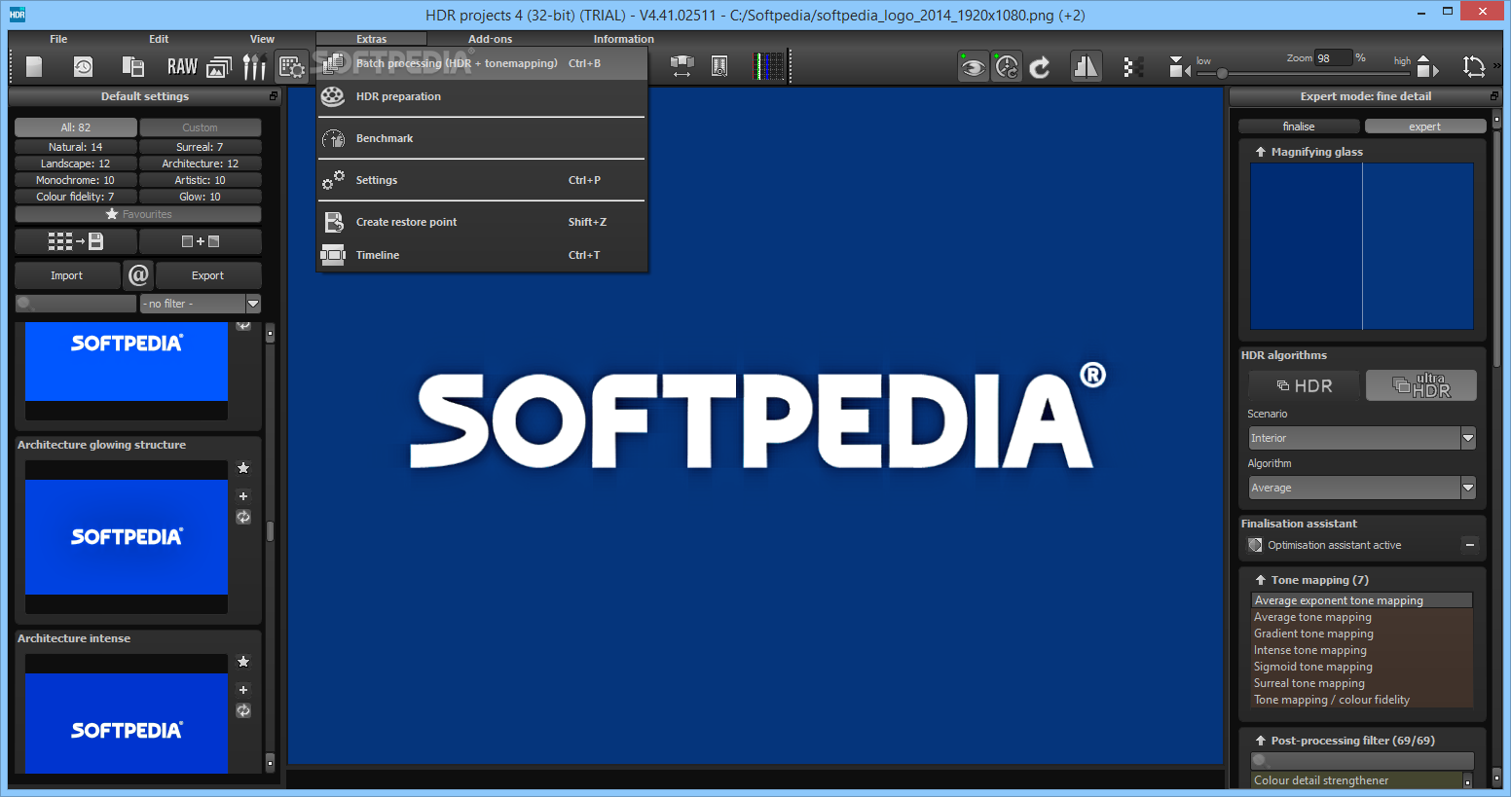The width and height of the screenshot is (1511, 797).
Task: Toggle the Optimisation assistant active icon
Action: click(x=1256, y=545)
